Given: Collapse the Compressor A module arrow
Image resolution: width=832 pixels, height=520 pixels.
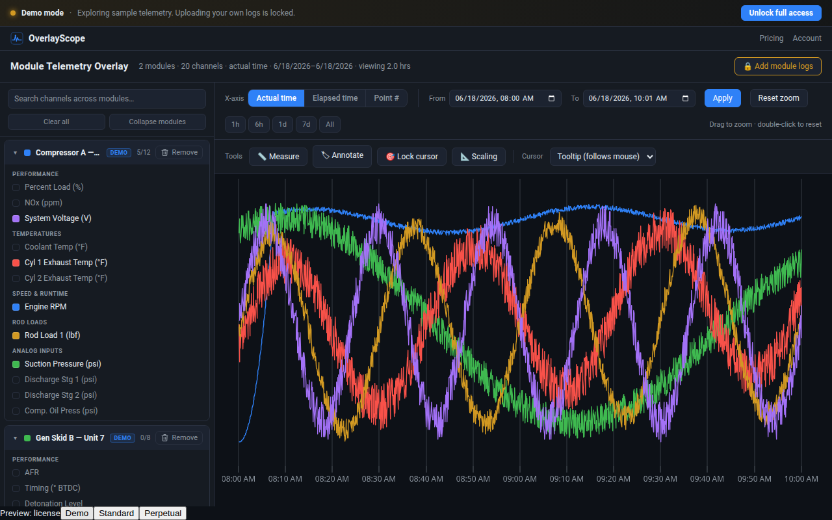Looking at the screenshot, I should pos(15,153).
